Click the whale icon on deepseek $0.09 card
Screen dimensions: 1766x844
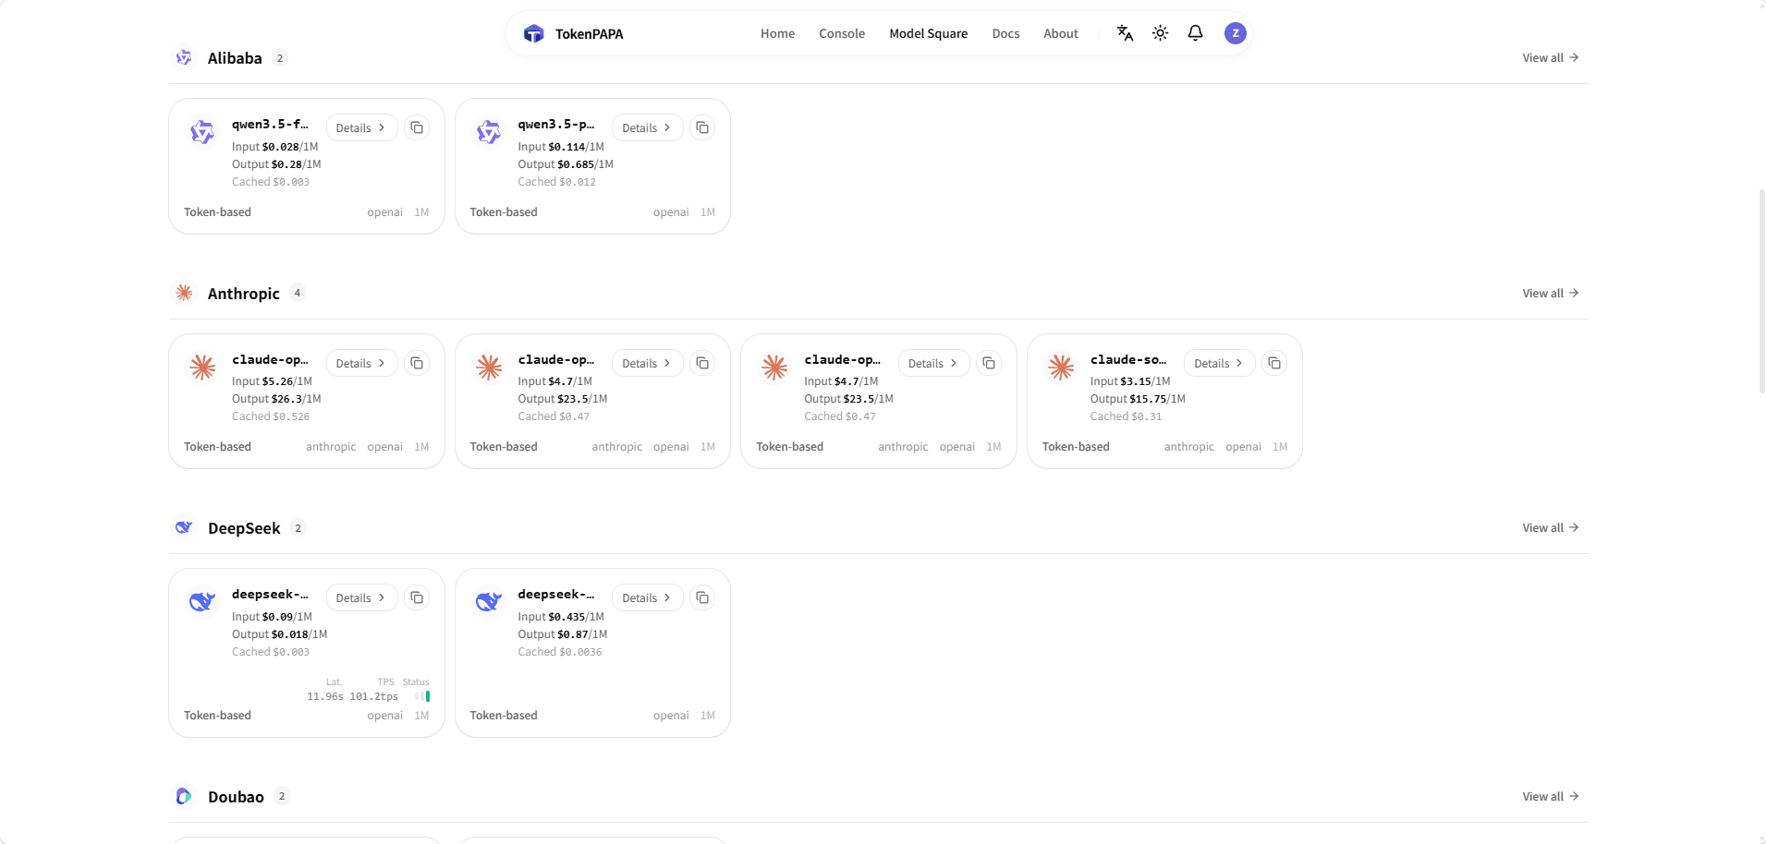coord(202,602)
